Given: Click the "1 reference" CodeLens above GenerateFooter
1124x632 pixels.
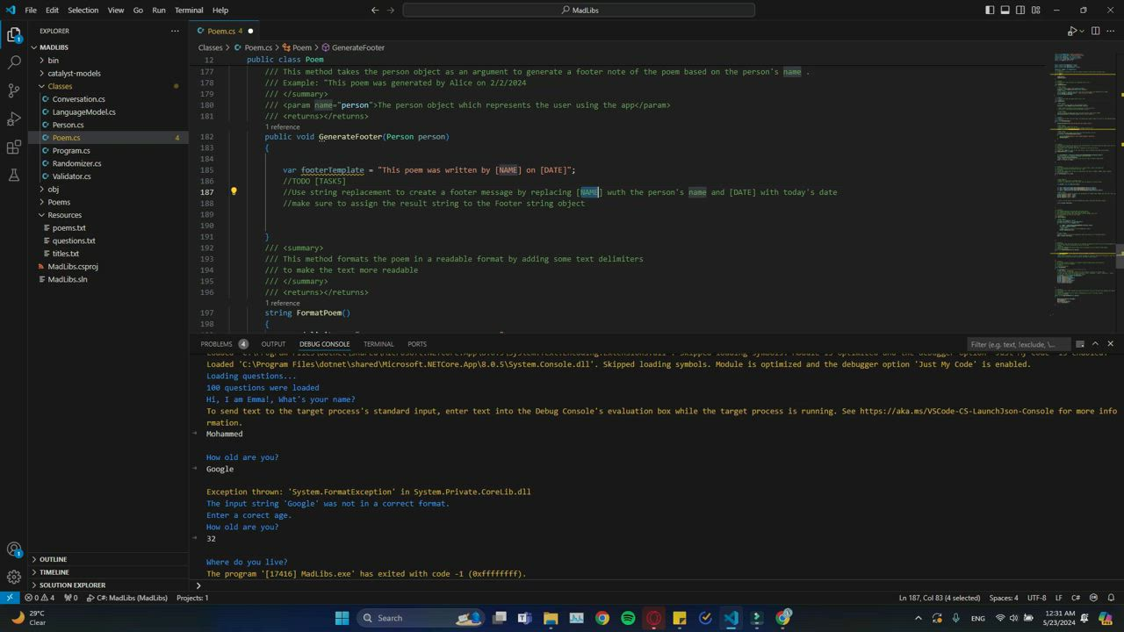Looking at the screenshot, I should [x=282, y=127].
